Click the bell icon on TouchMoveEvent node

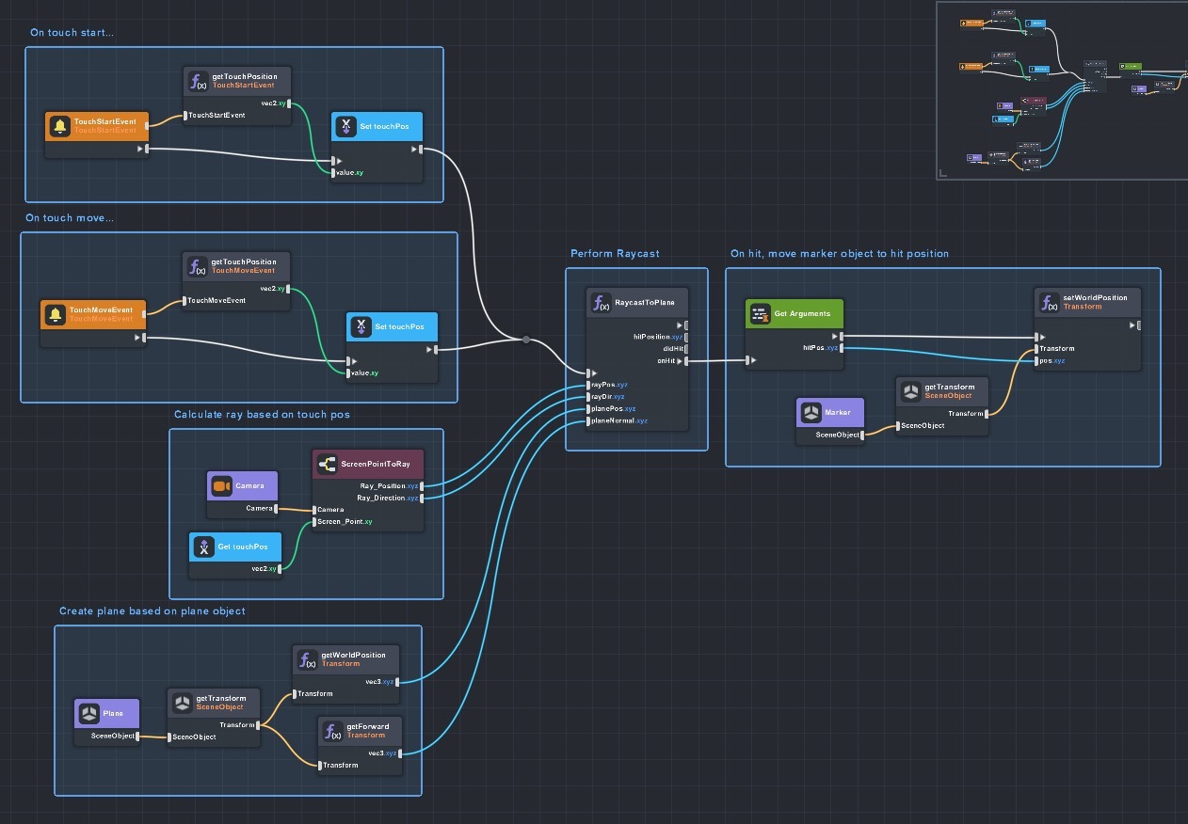pos(56,314)
